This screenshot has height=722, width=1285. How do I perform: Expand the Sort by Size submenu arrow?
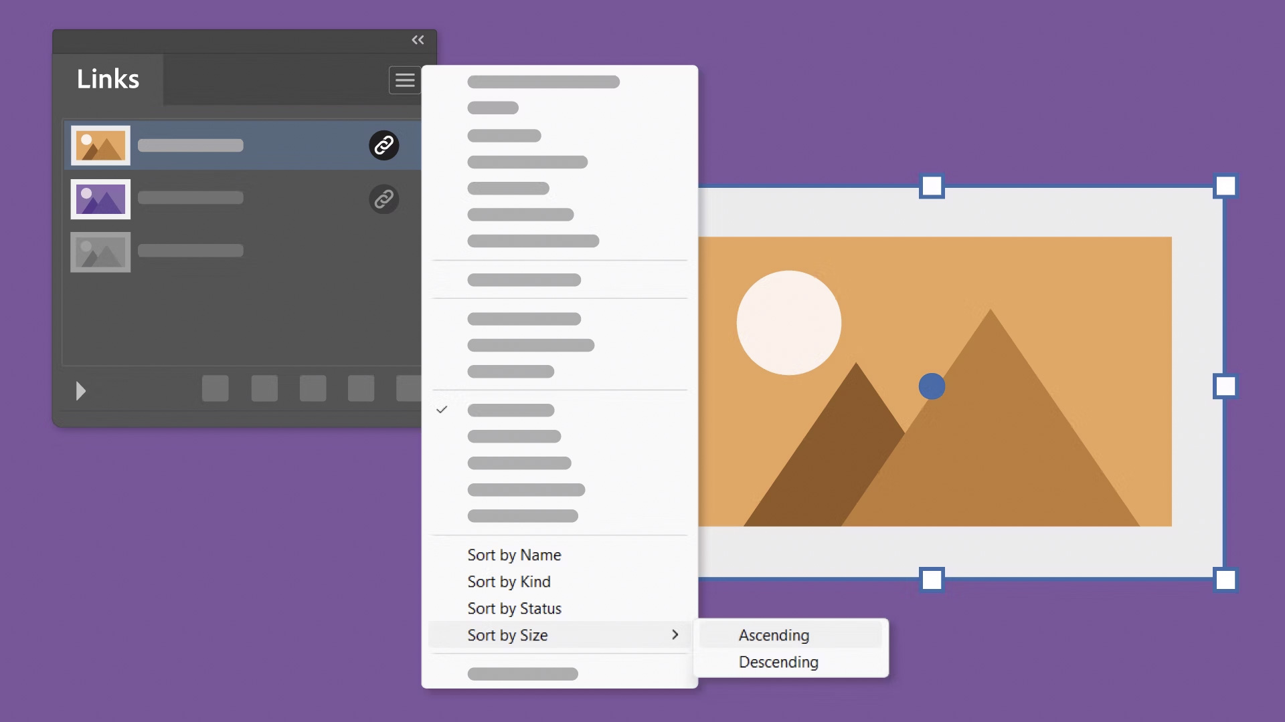[675, 634]
